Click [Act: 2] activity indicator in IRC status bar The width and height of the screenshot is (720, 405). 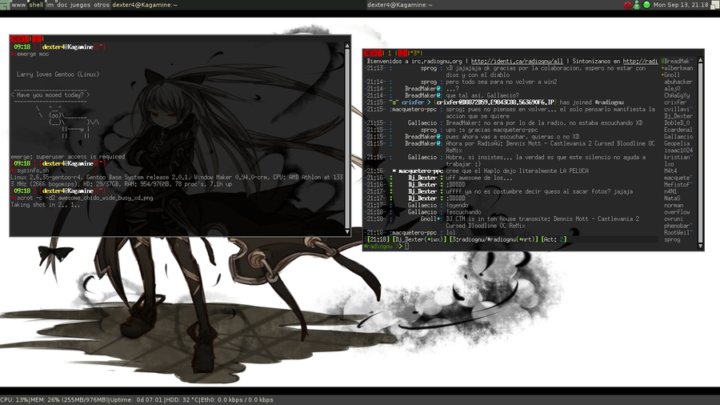click(x=554, y=239)
